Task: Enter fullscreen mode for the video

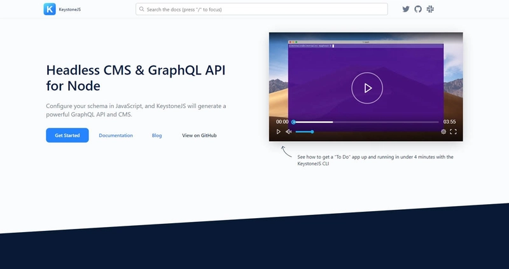Action: click(453, 132)
